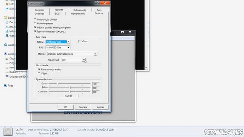
Task: Click scroll down arrow in Explorer window
Action: pyautogui.click(x=146, y=68)
